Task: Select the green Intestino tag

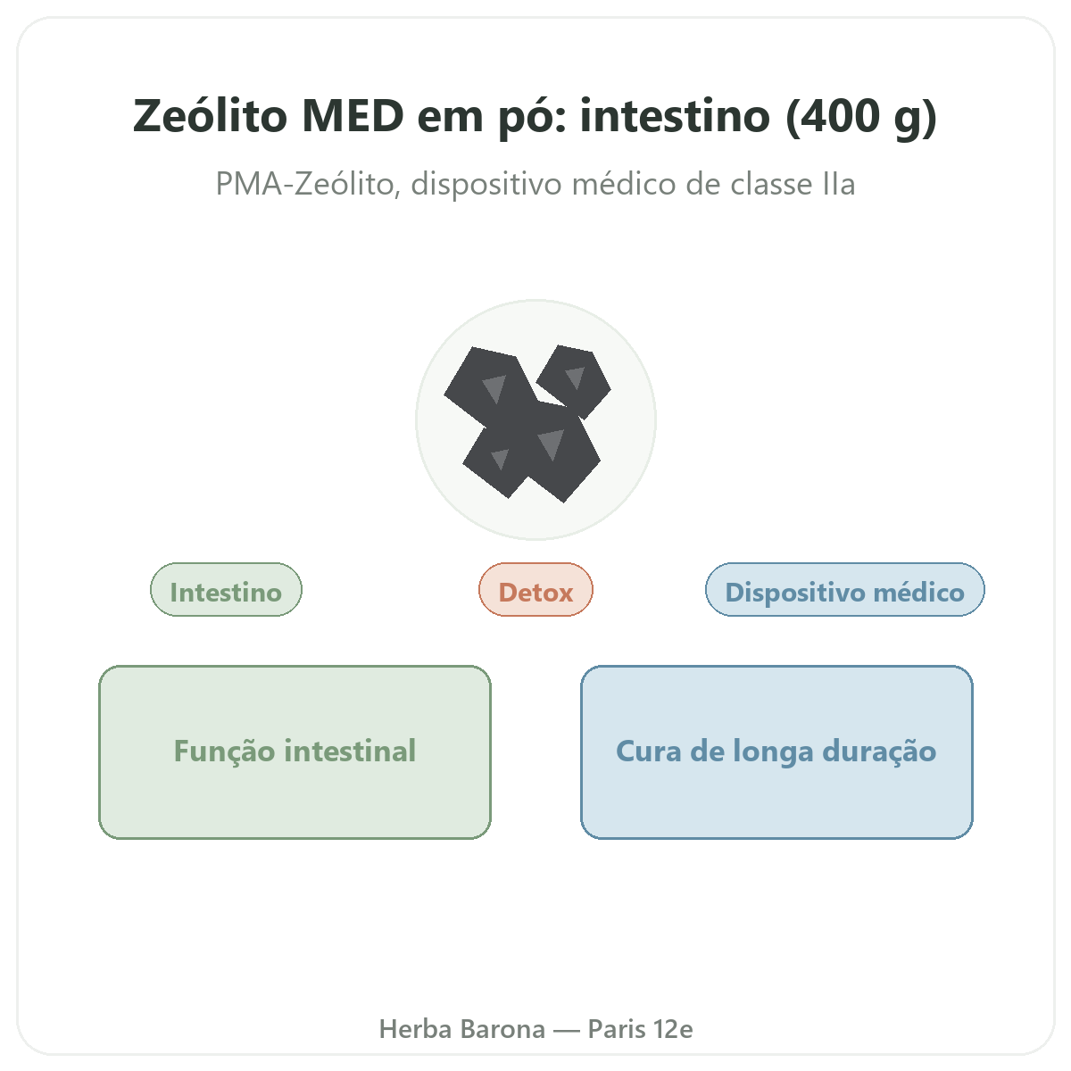Action: [227, 590]
